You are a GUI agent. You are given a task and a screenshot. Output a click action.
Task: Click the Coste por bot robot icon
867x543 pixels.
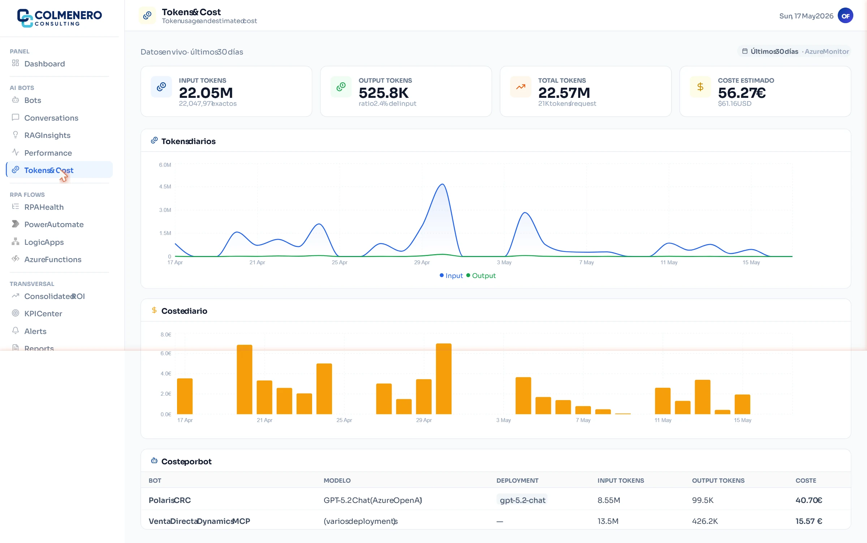[x=154, y=461]
